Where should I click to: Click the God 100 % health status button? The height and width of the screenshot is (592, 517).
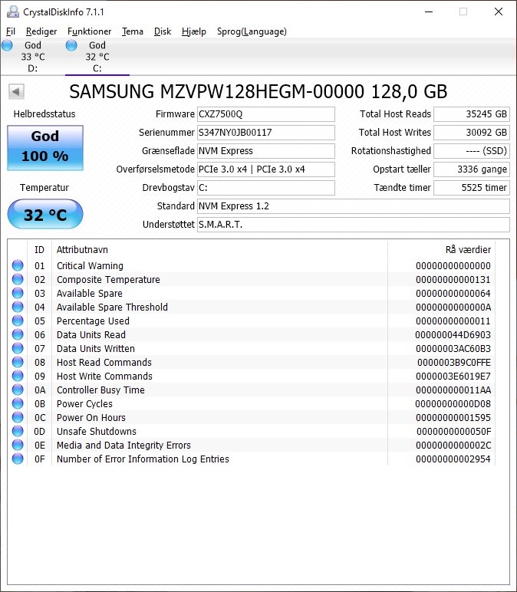pyautogui.click(x=45, y=148)
